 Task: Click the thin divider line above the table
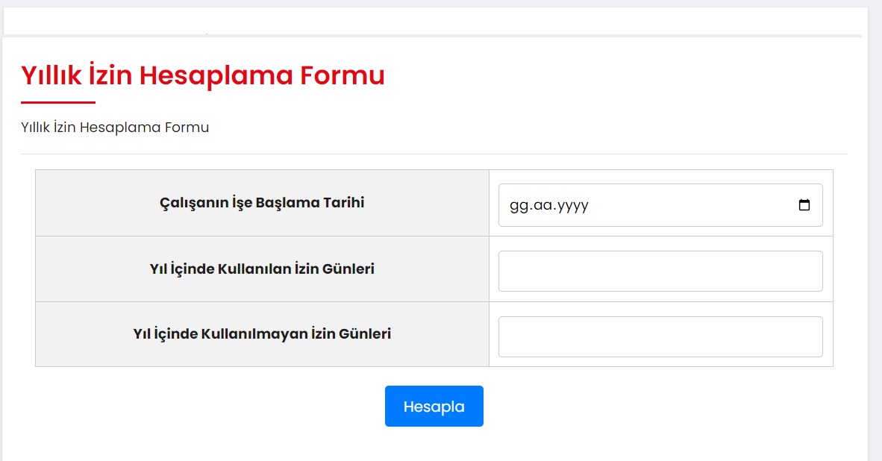point(434,154)
